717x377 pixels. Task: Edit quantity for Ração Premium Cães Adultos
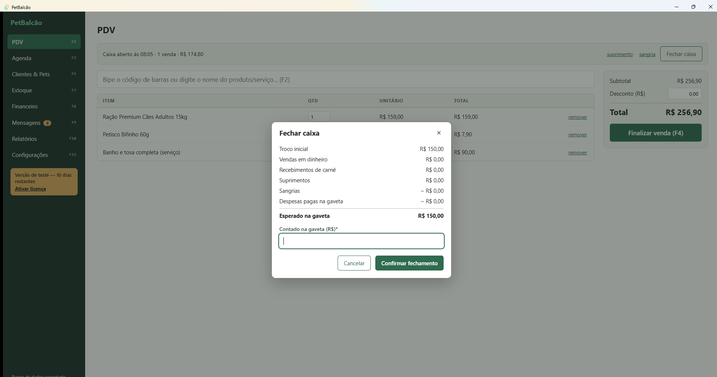coord(319,117)
